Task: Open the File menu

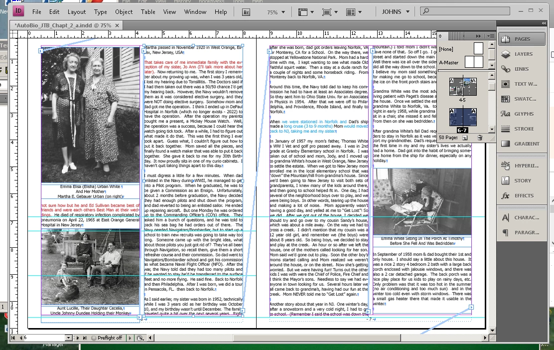Action: point(37,11)
